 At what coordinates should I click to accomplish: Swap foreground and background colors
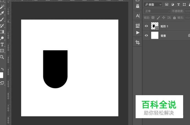pos(2,69)
